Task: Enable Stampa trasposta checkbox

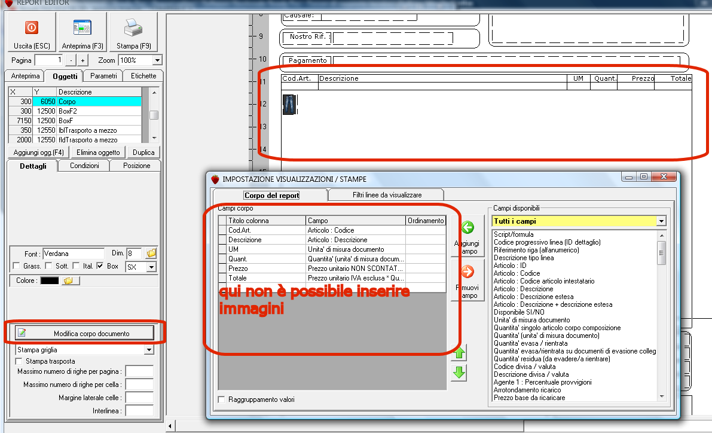Action: (x=19, y=361)
